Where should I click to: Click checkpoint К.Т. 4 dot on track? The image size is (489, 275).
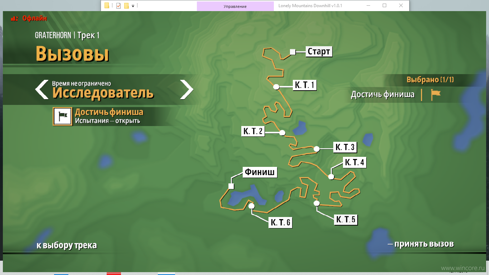click(x=331, y=177)
